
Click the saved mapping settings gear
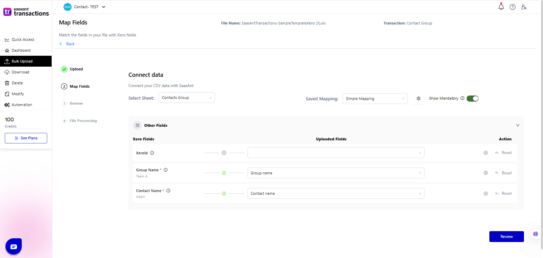(x=418, y=99)
